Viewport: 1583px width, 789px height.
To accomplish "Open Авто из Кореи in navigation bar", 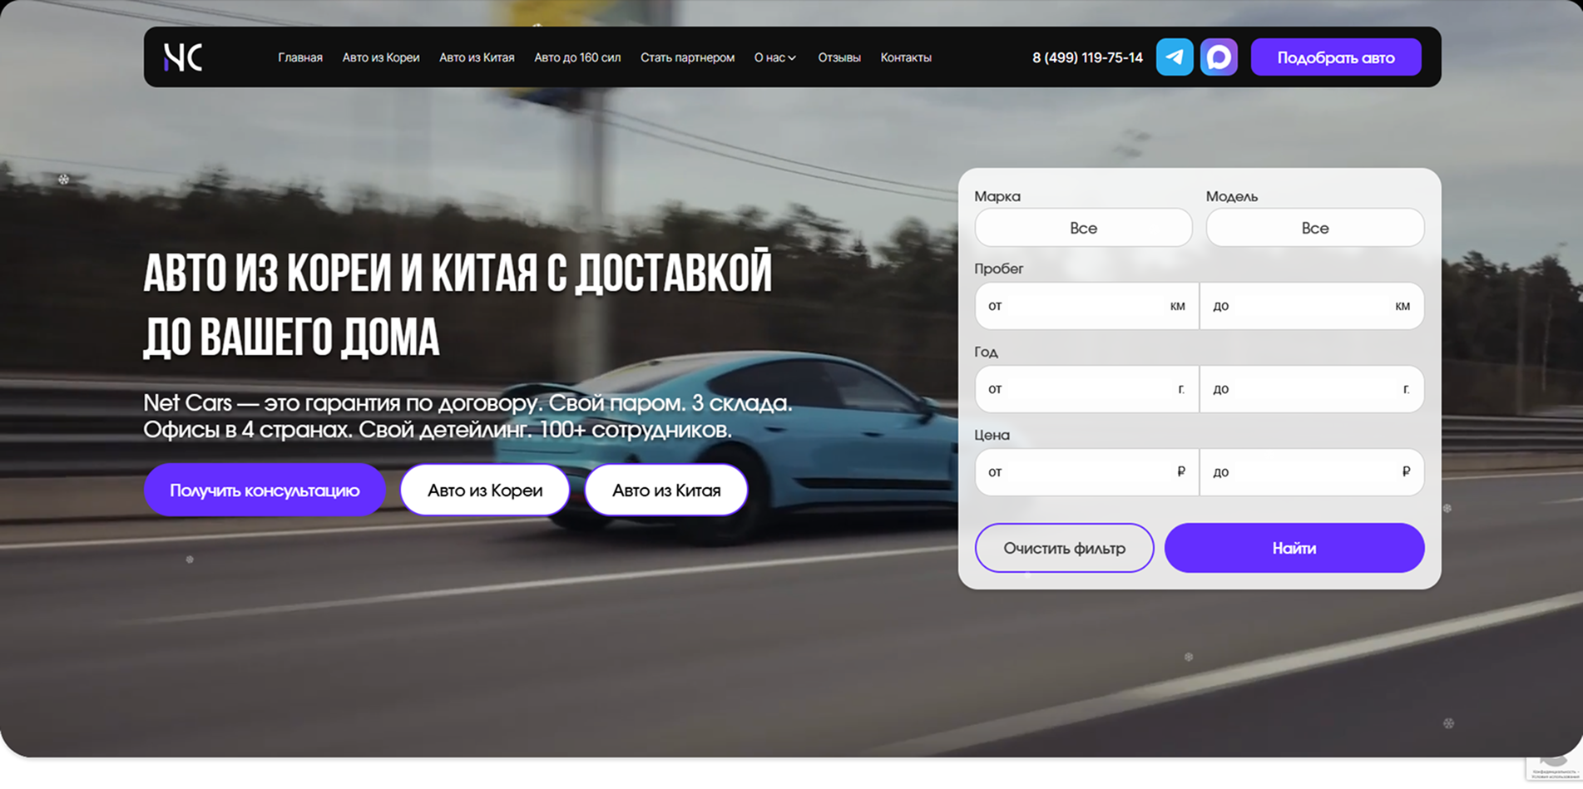I will (381, 57).
